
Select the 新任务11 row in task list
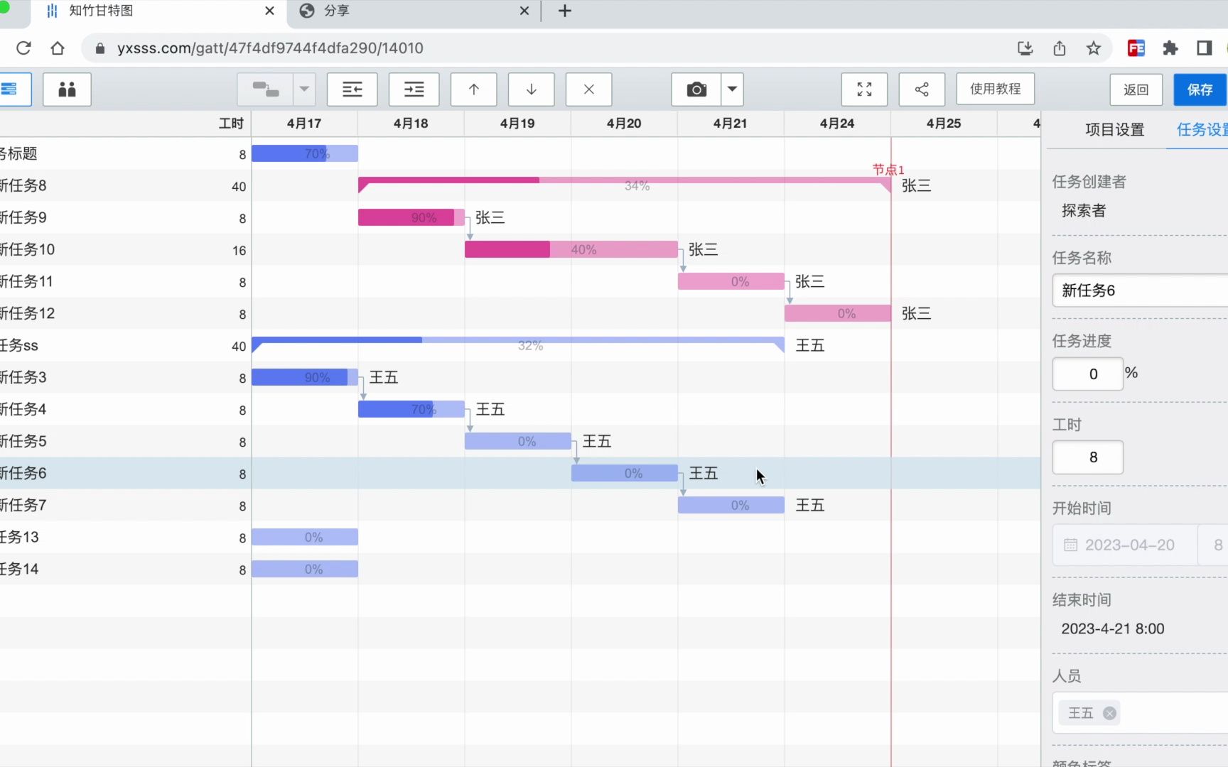tap(125, 281)
